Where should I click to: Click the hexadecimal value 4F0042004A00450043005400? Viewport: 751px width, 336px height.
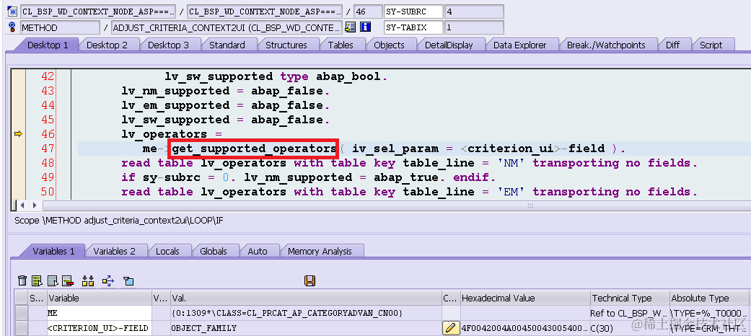coord(525,328)
